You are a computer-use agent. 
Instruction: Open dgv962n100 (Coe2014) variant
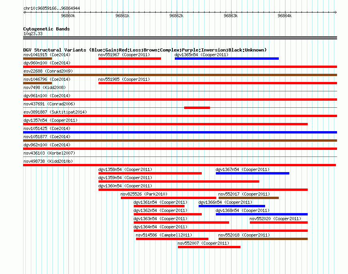(x=47, y=145)
